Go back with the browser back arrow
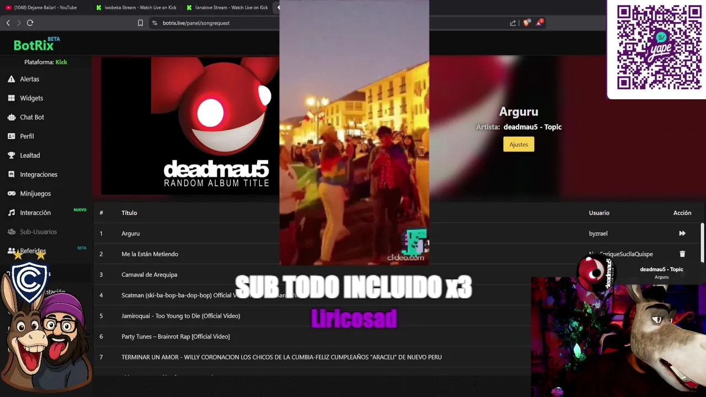The height and width of the screenshot is (397, 706). point(8,23)
